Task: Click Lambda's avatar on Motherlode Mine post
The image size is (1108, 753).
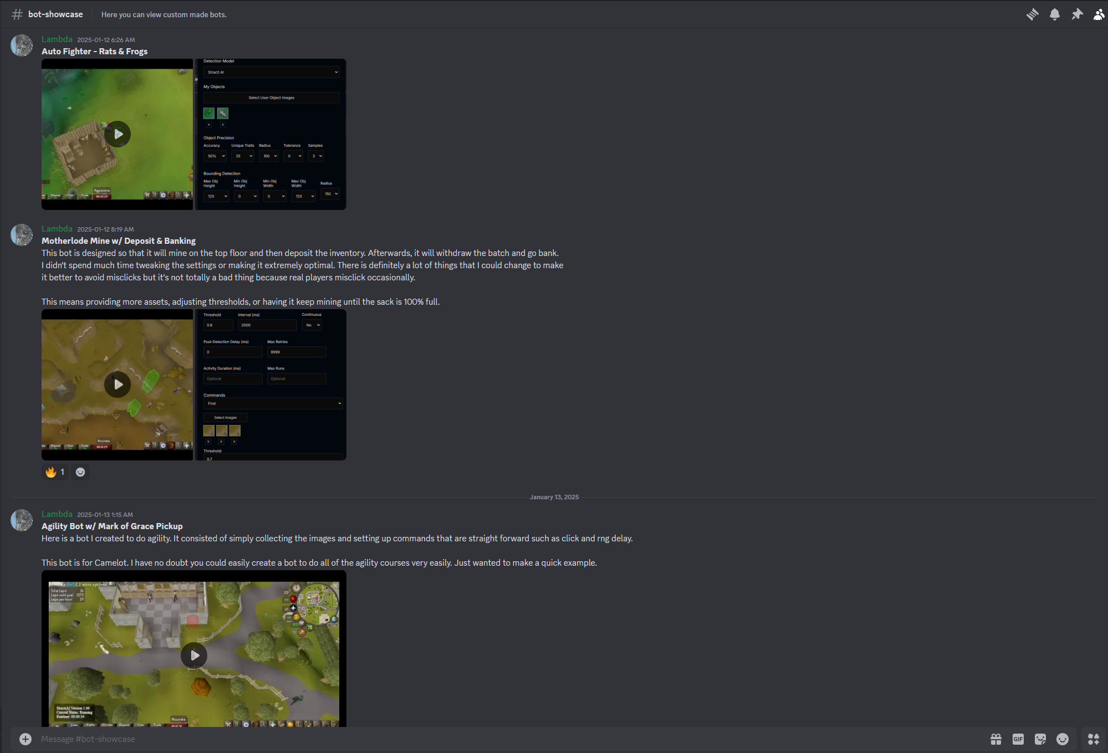Action: (x=22, y=235)
